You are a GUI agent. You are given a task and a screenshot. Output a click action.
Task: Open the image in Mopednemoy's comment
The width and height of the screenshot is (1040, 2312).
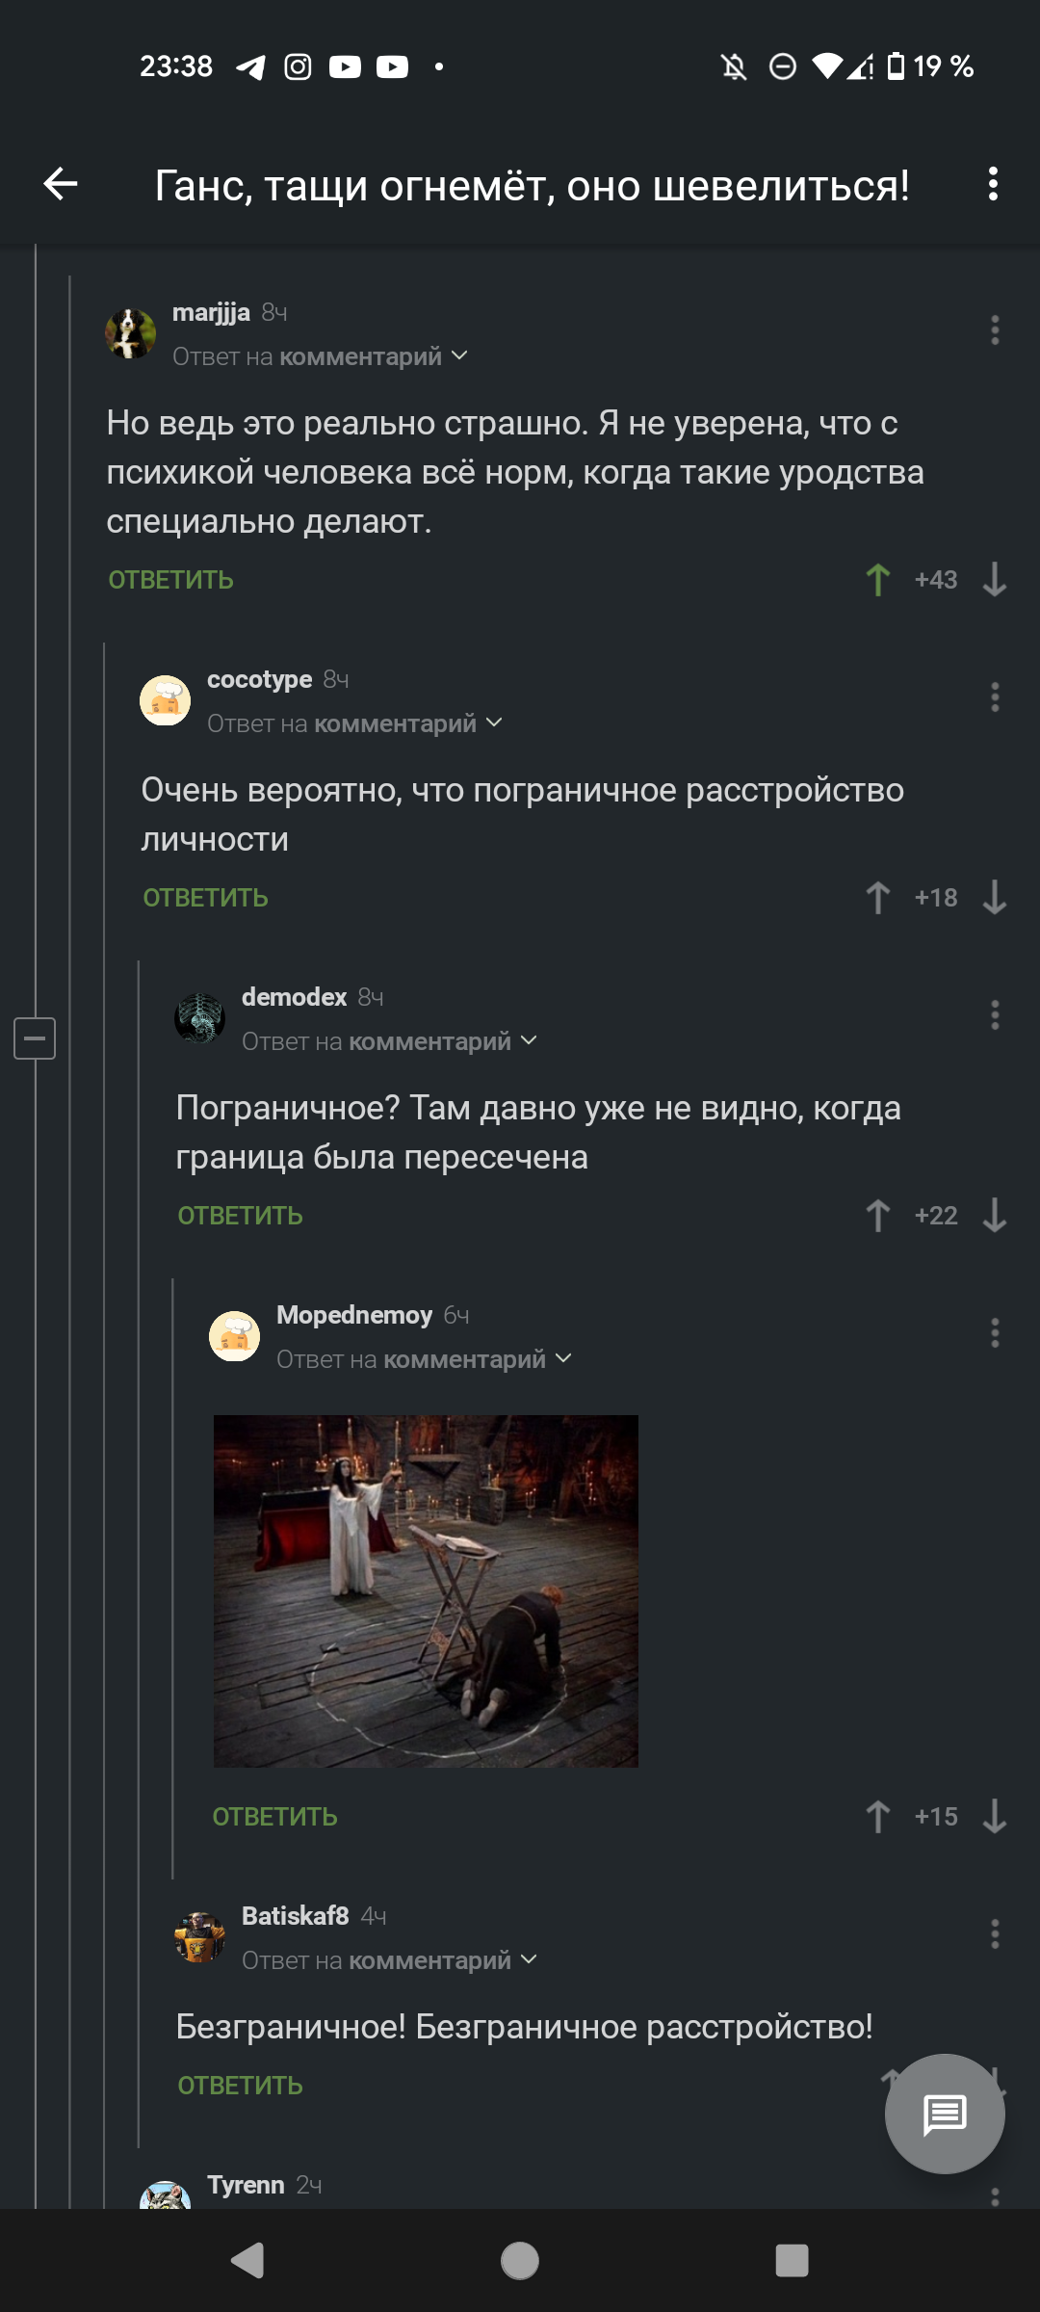pyautogui.click(x=426, y=1590)
